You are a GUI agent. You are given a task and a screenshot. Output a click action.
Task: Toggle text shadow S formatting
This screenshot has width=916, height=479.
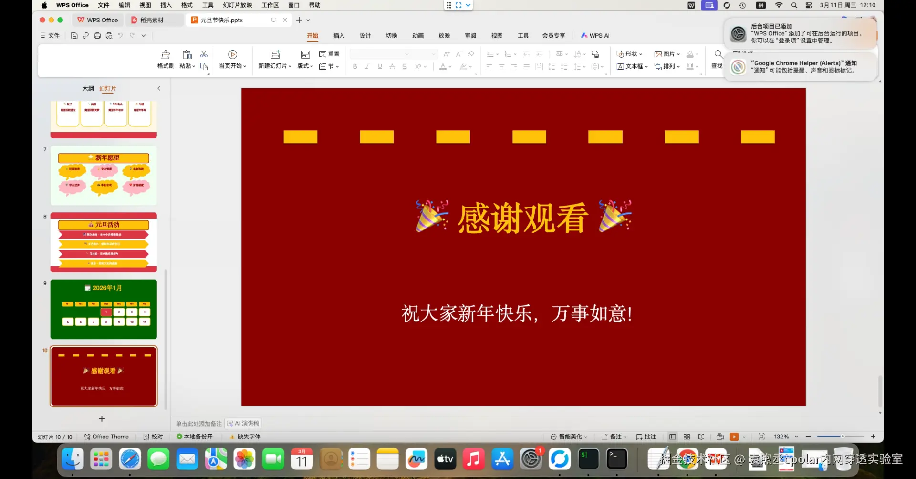coord(405,67)
